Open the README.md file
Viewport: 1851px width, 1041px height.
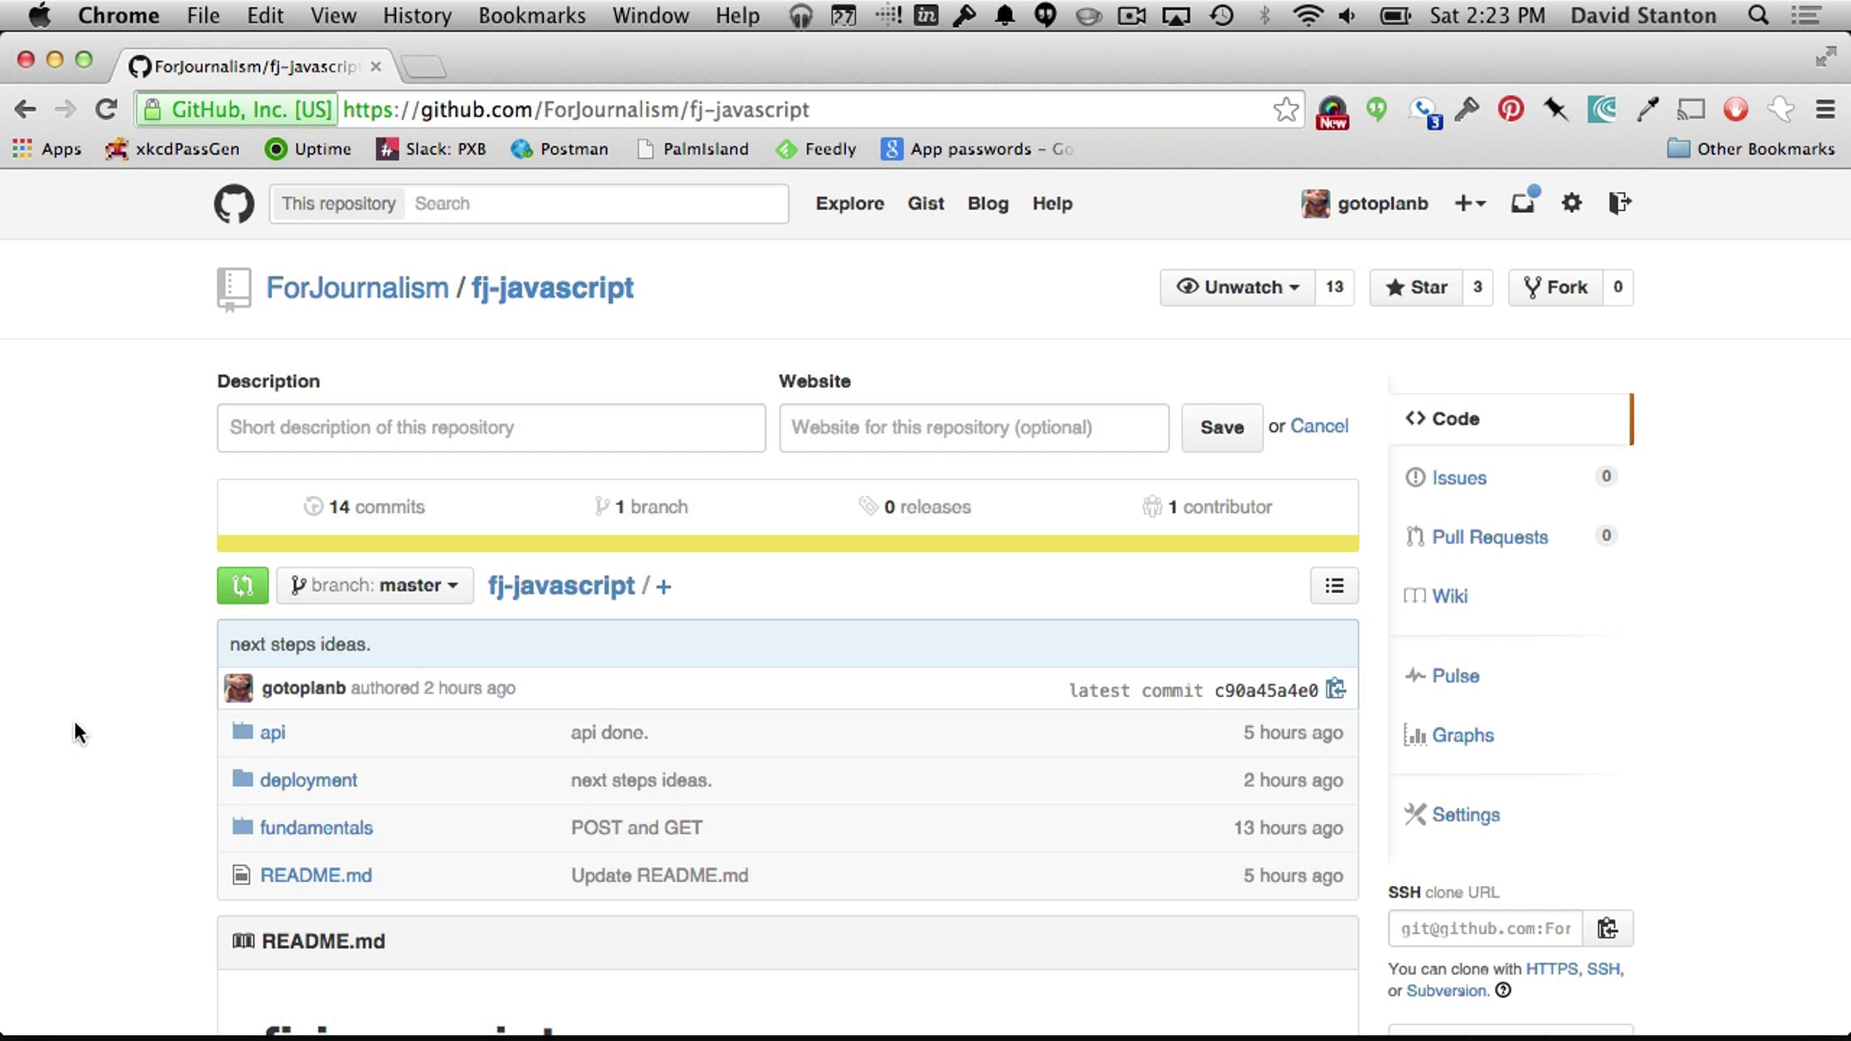(x=316, y=875)
